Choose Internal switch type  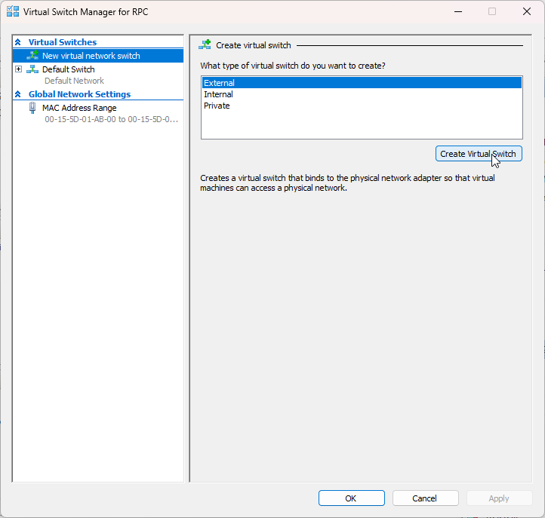point(362,94)
